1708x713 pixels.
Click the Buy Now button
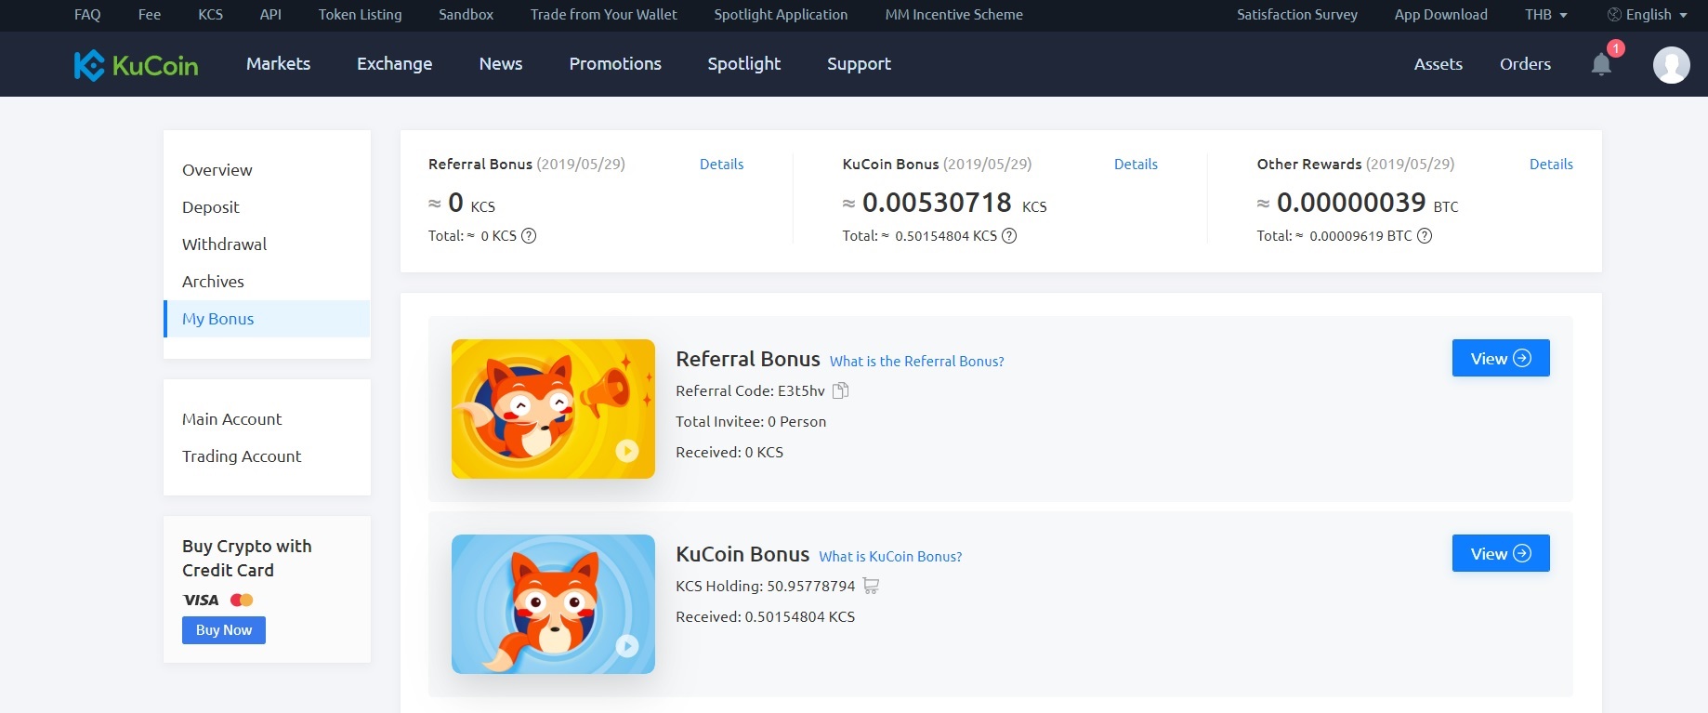tap(224, 630)
